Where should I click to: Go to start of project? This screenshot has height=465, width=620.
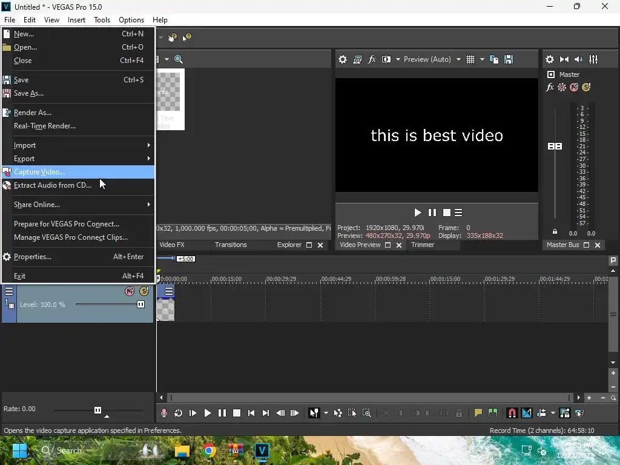click(x=251, y=413)
